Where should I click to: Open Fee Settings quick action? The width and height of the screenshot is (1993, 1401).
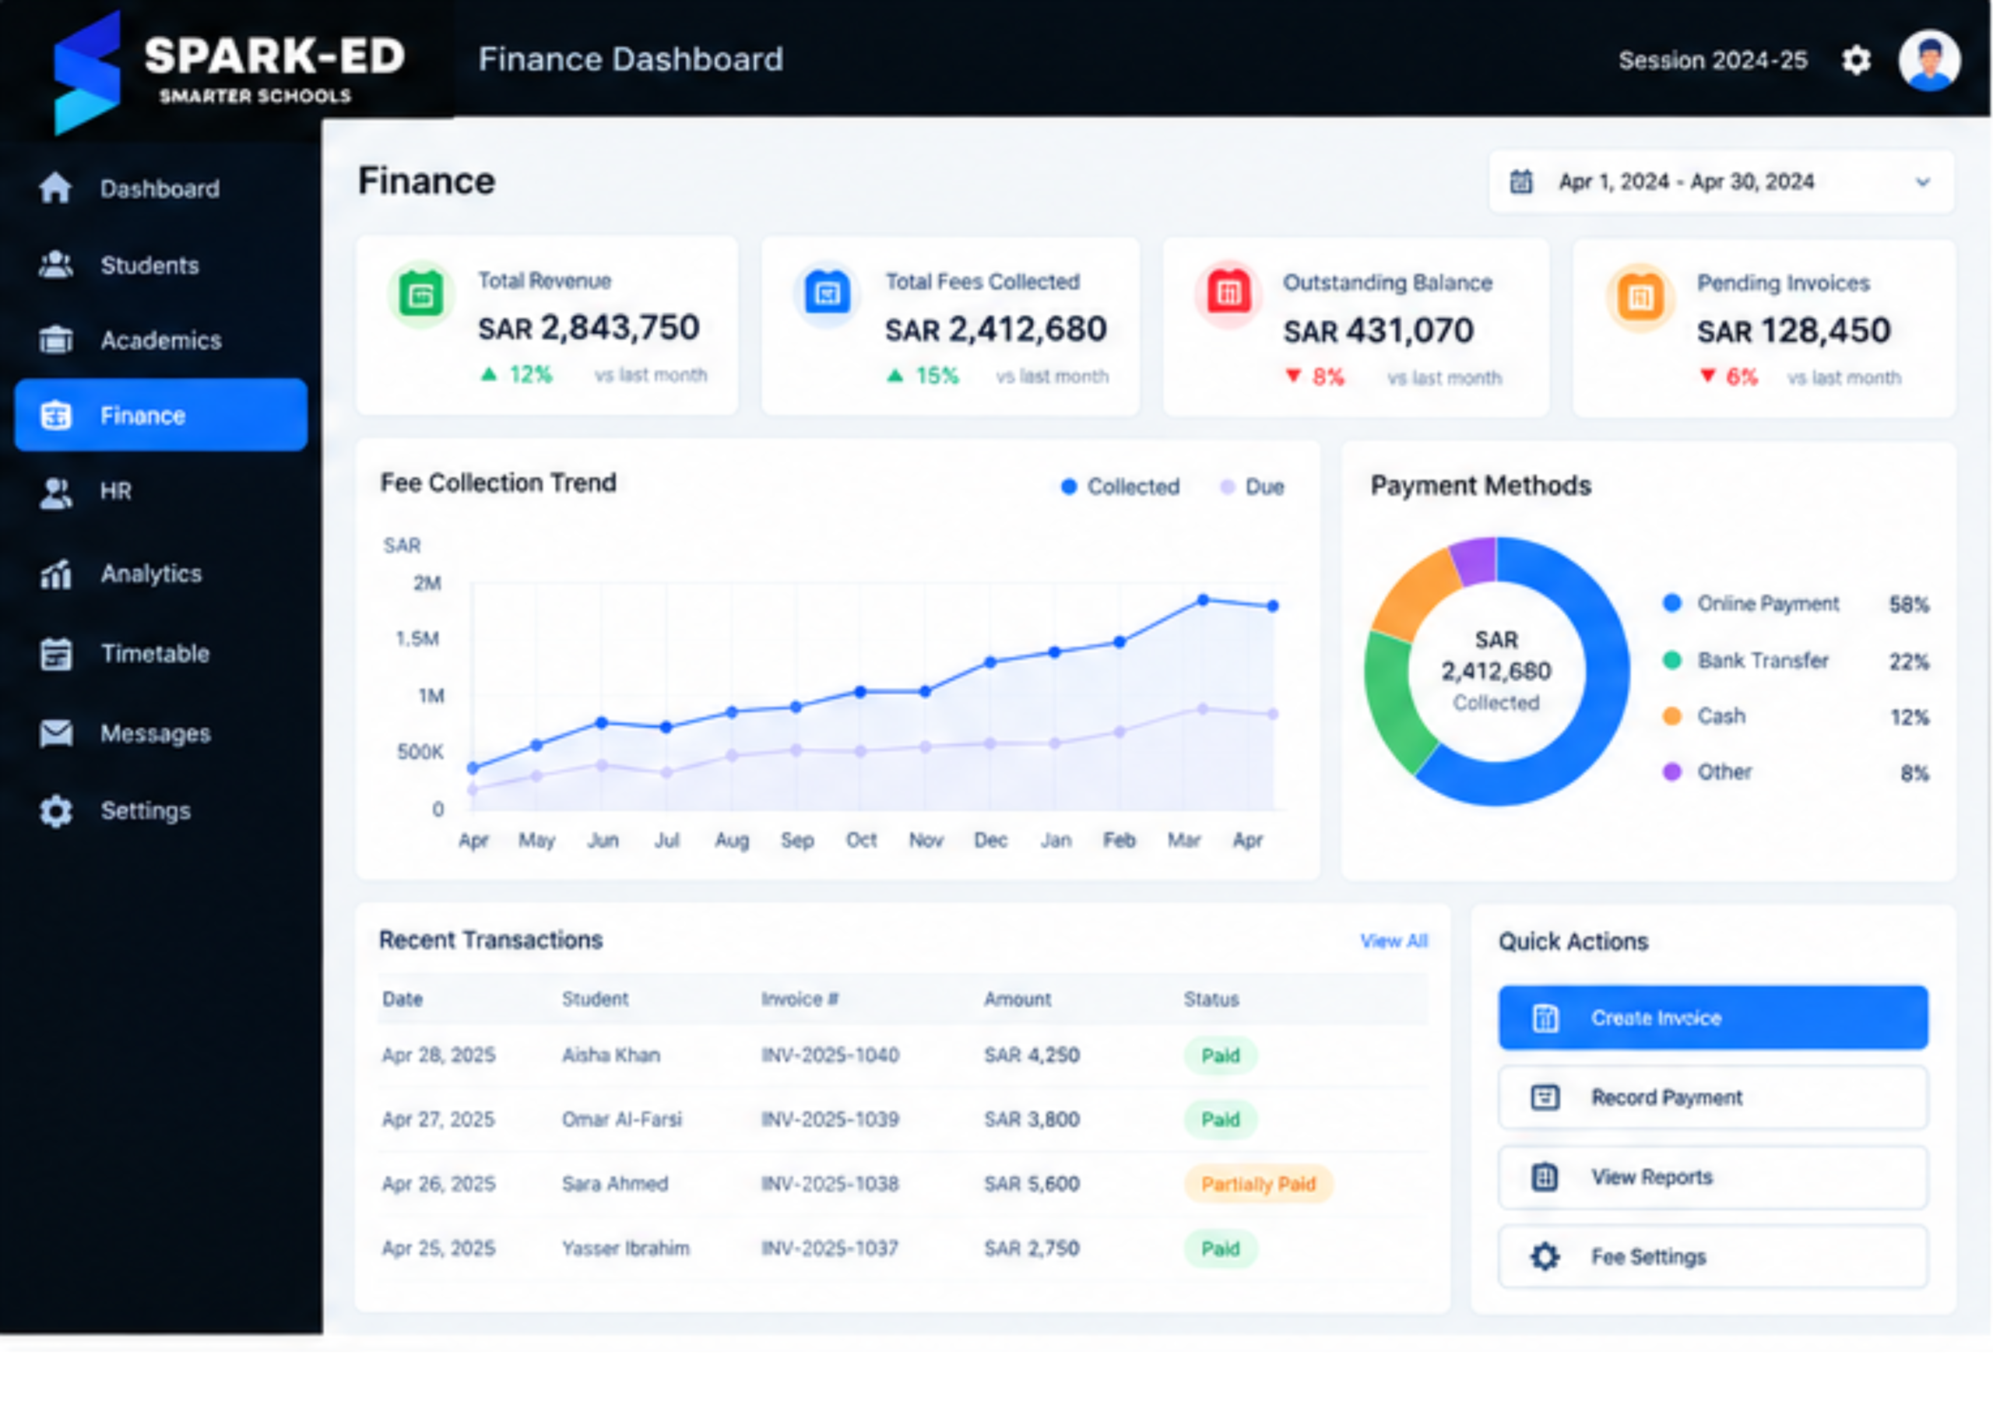[x=1713, y=1256]
